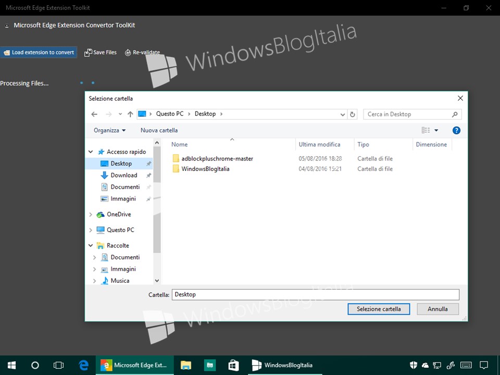Expand Musica under Raccolte
Screen dimensions: 500x375
point(95,281)
